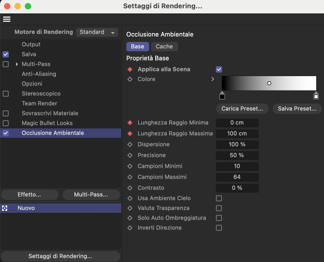Viewport: 324px width, 262px height.
Task: Select Anti-Aliasing in the settings list
Action: click(x=39, y=74)
